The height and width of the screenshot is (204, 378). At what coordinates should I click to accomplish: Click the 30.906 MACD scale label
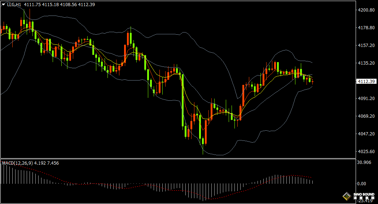click(x=364, y=162)
